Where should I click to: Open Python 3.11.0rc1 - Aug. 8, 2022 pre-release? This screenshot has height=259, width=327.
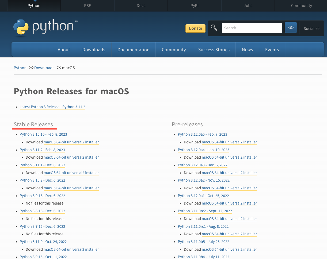[x=203, y=226]
